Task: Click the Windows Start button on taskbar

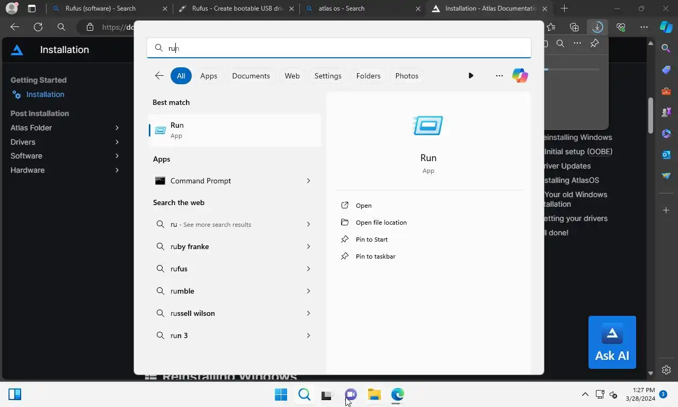Action: (281, 394)
